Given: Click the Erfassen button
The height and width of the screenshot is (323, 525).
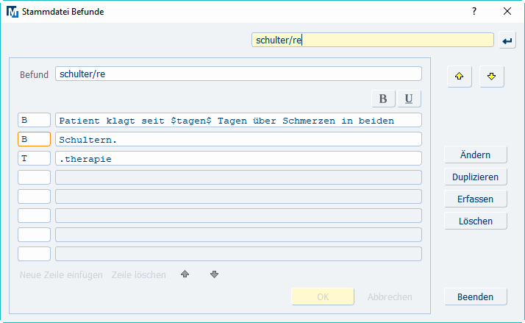Looking at the screenshot, I should coord(476,199).
